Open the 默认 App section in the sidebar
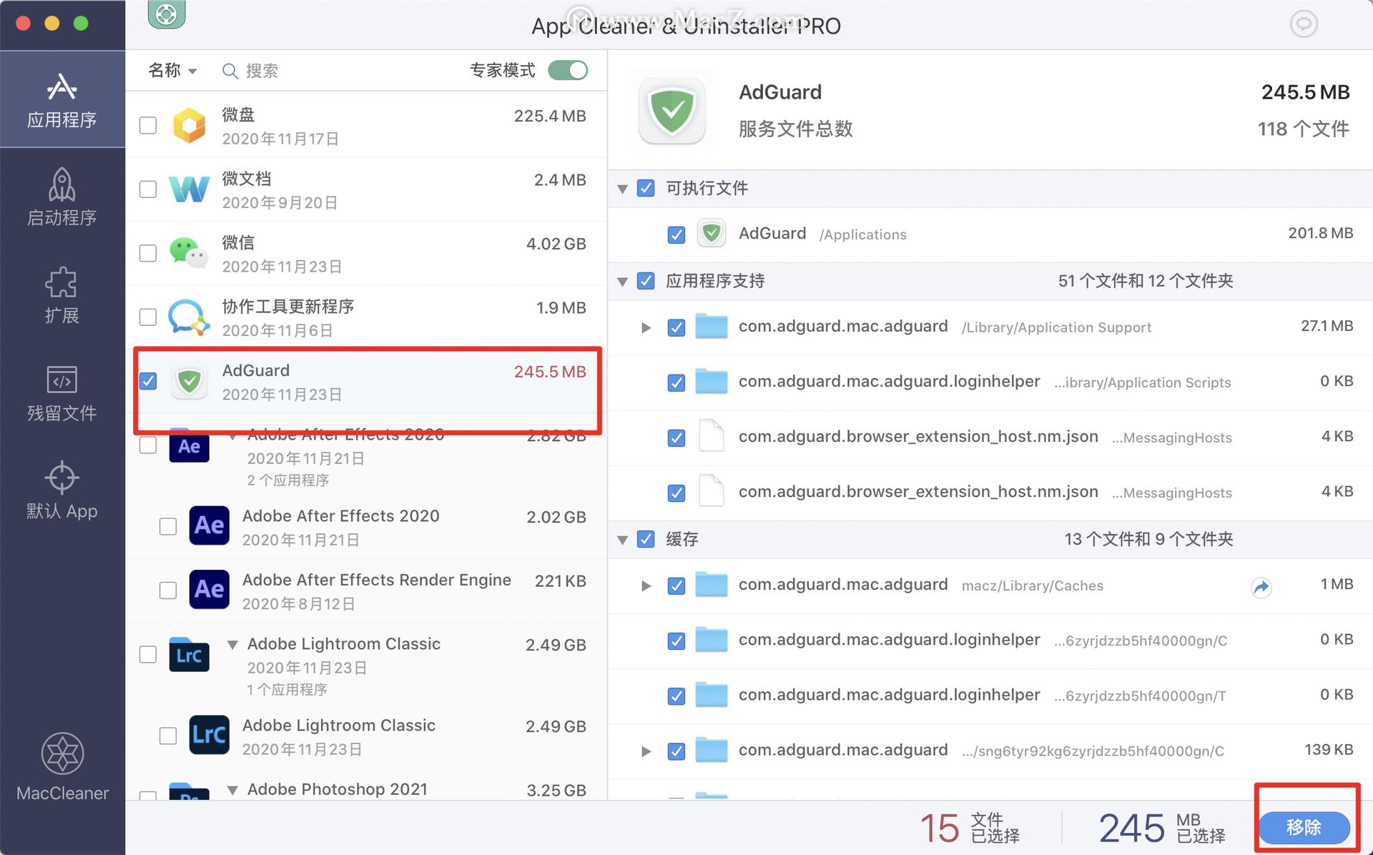Screen dimensions: 1373x855 (x=61, y=490)
